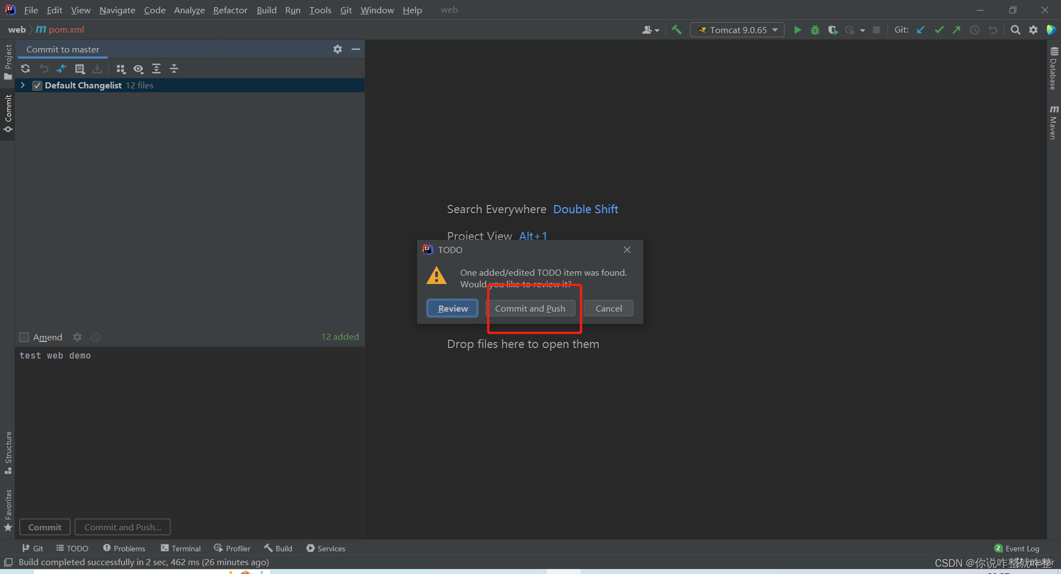This screenshot has height=574, width=1061.
Task: Open the Project side tool window
Action: [x=8, y=62]
